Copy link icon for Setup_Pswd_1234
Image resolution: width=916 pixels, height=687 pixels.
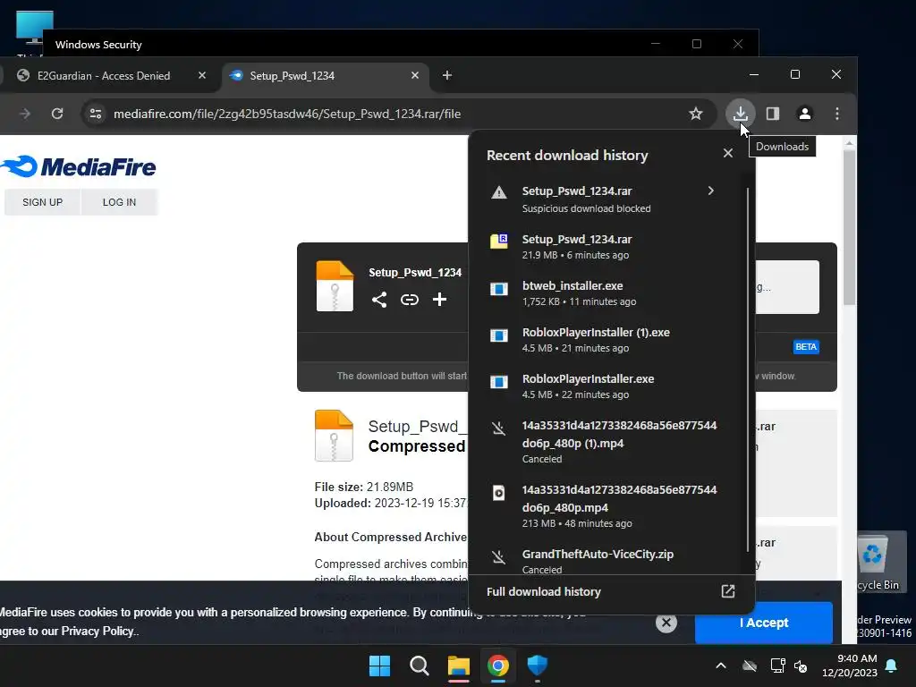410,300
